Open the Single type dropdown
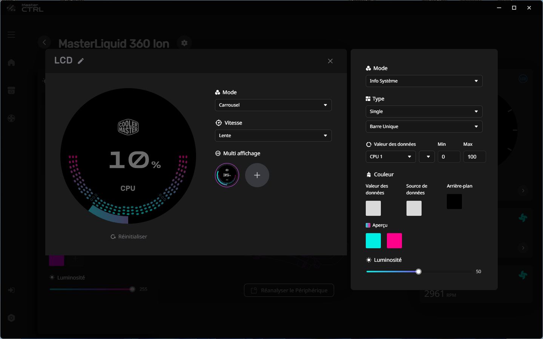 [x=424, y=111]
